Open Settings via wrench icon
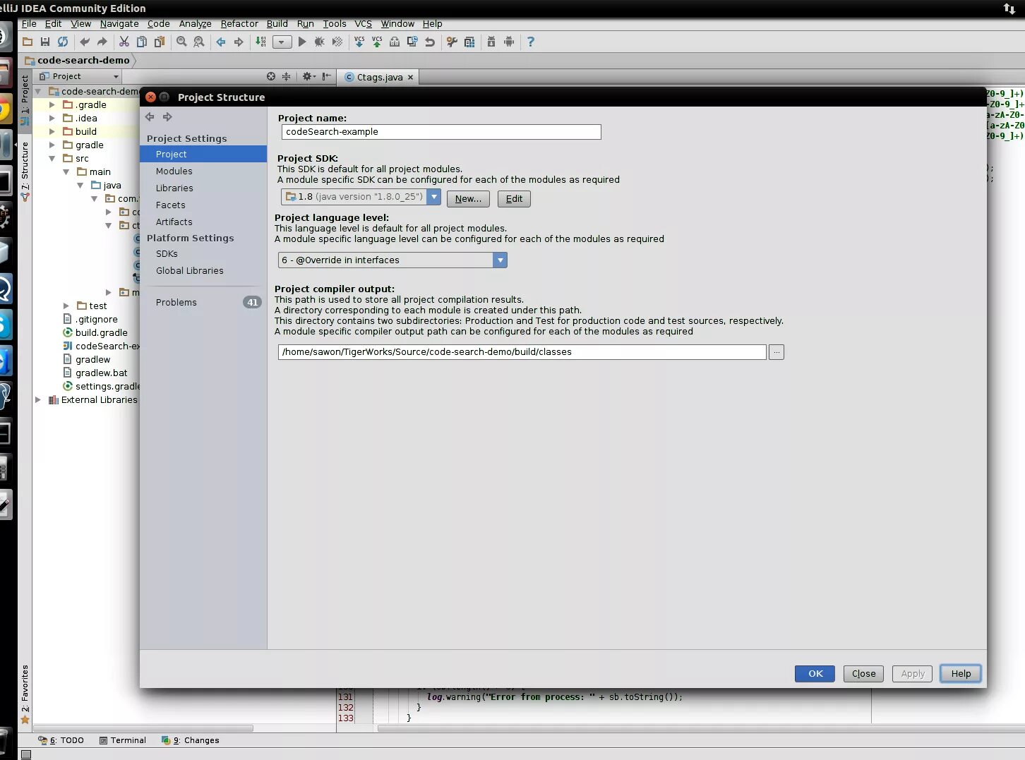Viewport: 1025px width, 760px height. (452, 42)
